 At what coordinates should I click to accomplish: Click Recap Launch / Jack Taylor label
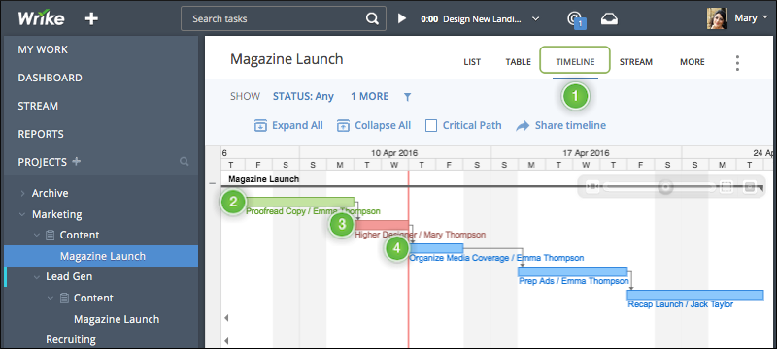point(681,304)
